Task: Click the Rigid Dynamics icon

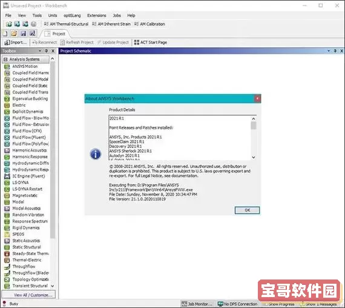Action: tap(7, 228)
